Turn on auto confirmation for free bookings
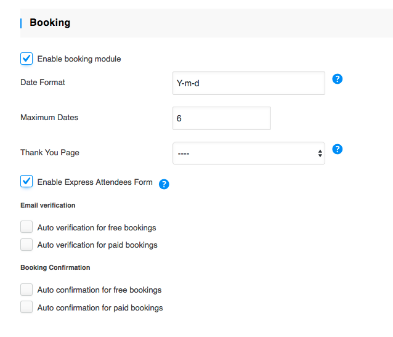This screenshot has width=393, height=337. click(26, 290)
